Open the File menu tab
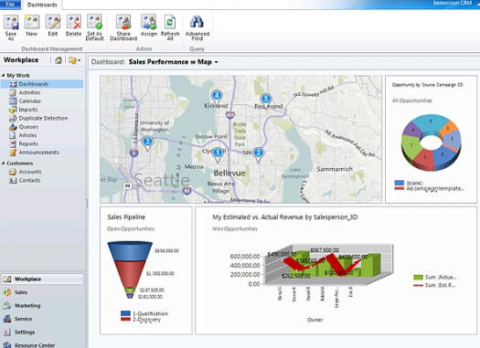This screenshot has height=348, width=480. [10, 5]
